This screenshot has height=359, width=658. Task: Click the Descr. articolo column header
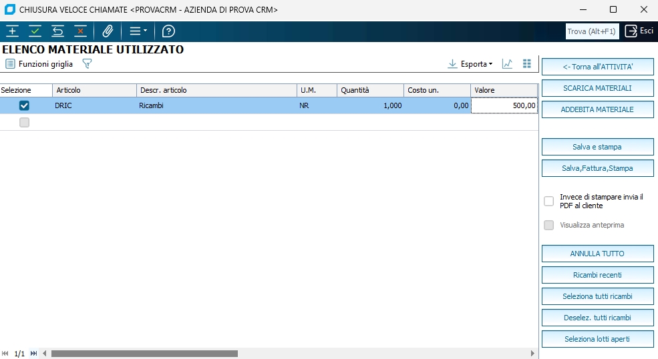pos(216,90)
